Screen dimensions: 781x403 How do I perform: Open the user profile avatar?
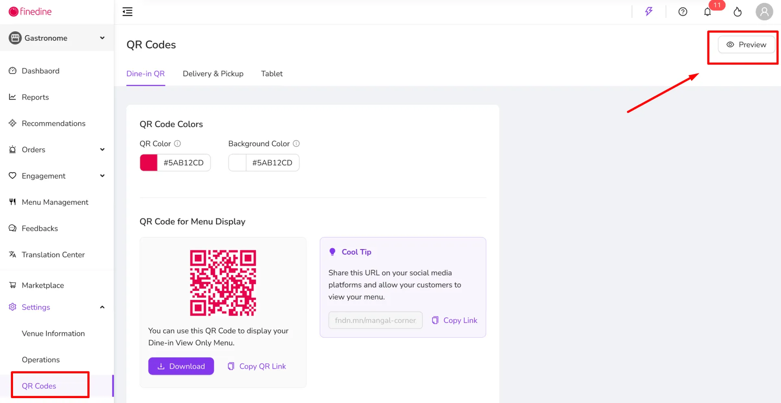coord(764,12)
